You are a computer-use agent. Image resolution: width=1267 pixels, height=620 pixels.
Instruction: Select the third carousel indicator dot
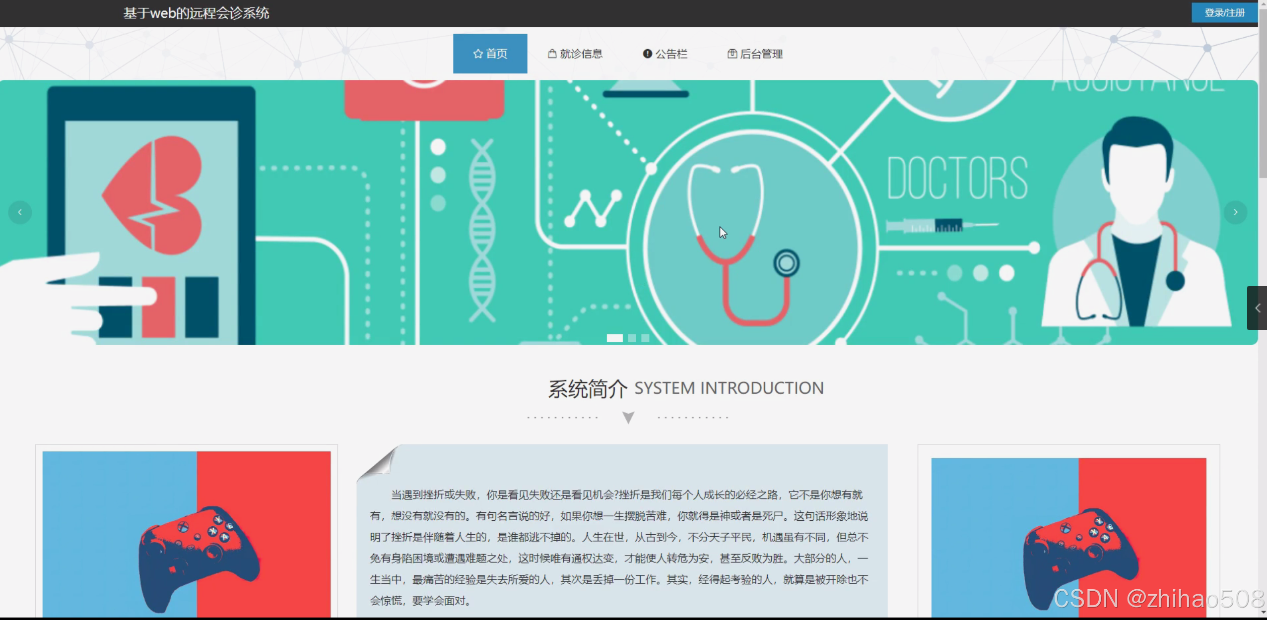pos(645,338)
